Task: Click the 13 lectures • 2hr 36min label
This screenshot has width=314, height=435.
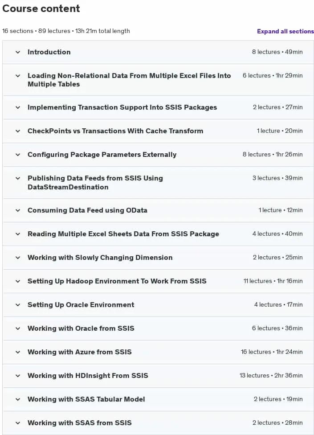Action: pyautogui.click(x=271, y=375)
